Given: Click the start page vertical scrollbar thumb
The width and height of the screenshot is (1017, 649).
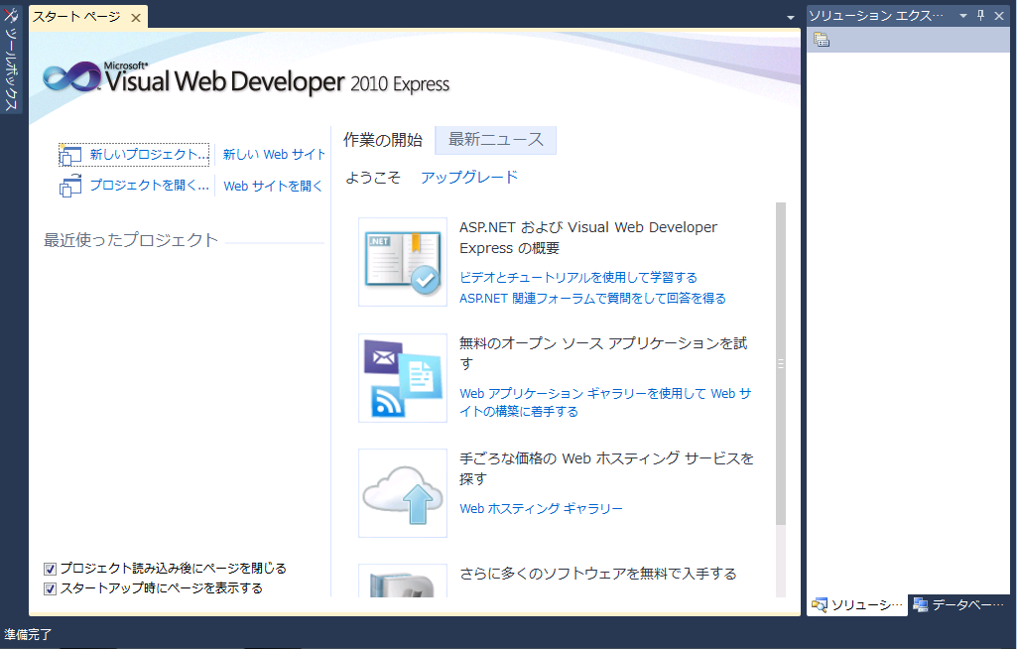Looking at the screenshot, I should point(781,363).
